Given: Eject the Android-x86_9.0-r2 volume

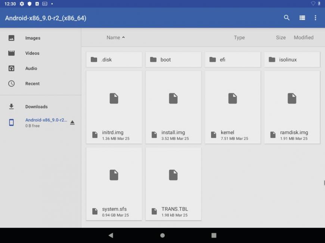Looking at the screenshot, I should [x=72, y=122].
